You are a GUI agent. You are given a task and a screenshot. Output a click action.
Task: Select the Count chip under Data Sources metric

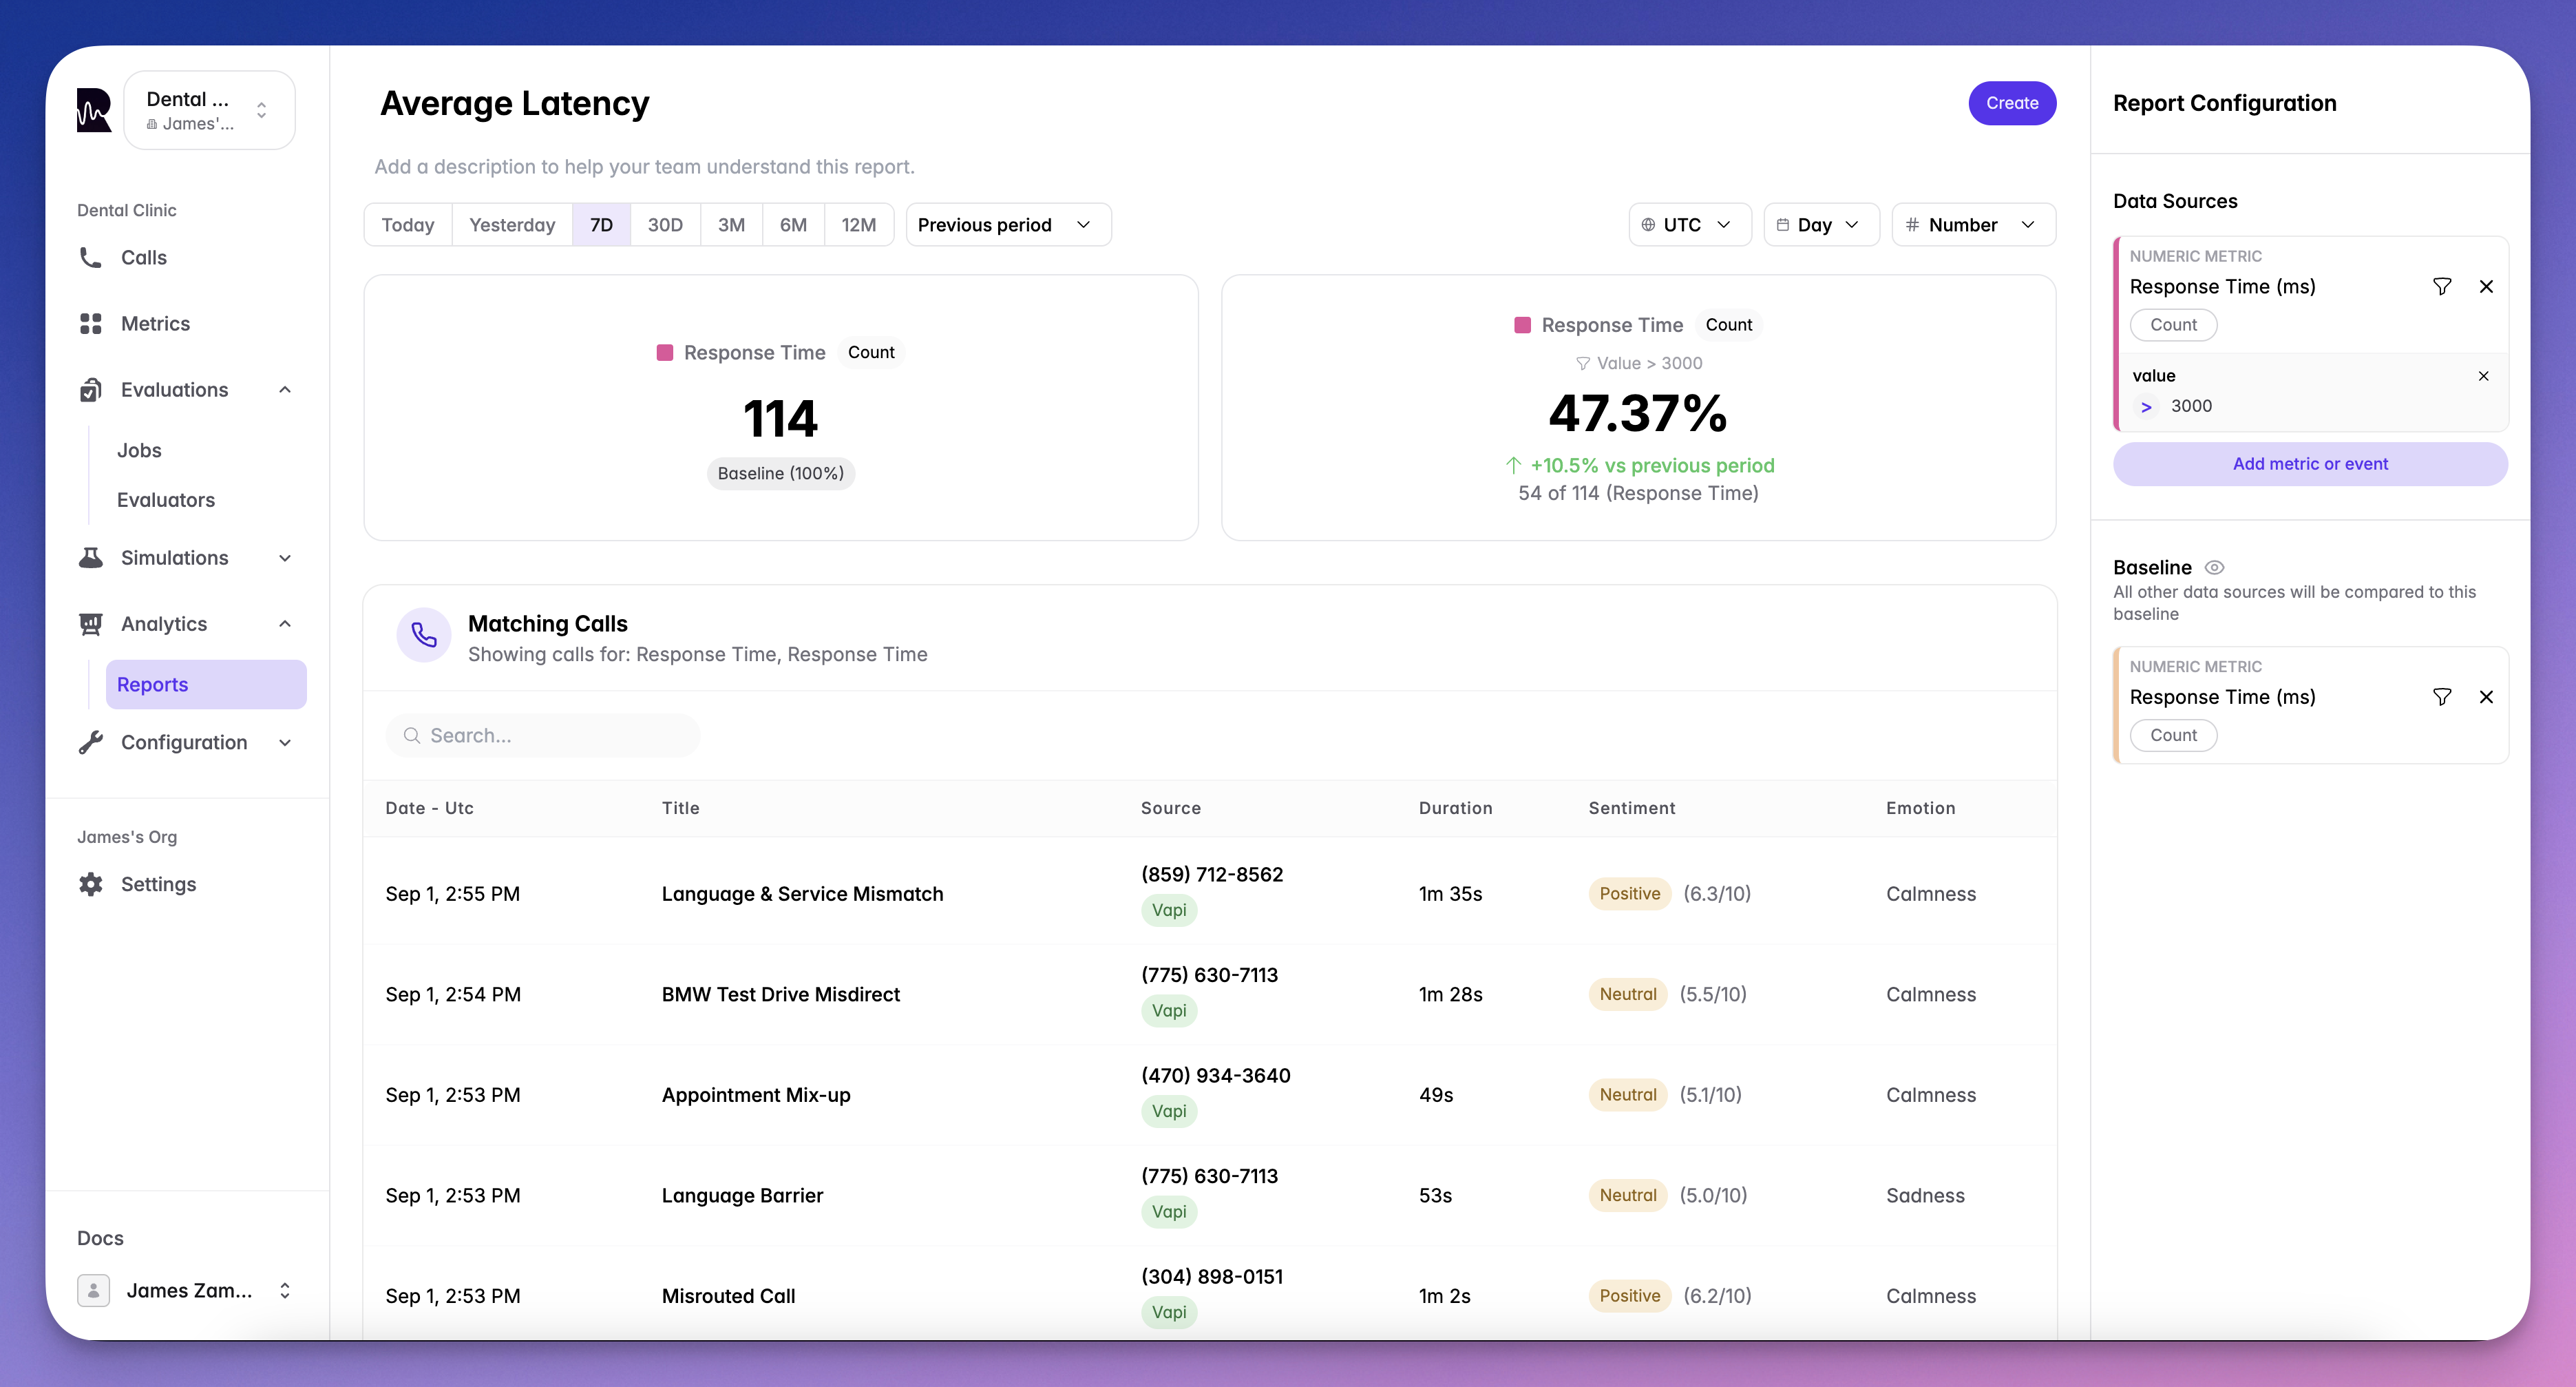(2173, 324)
